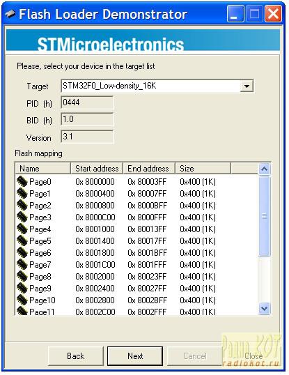
Task: Select the Page6 row name
Action: tap(40, 253)
